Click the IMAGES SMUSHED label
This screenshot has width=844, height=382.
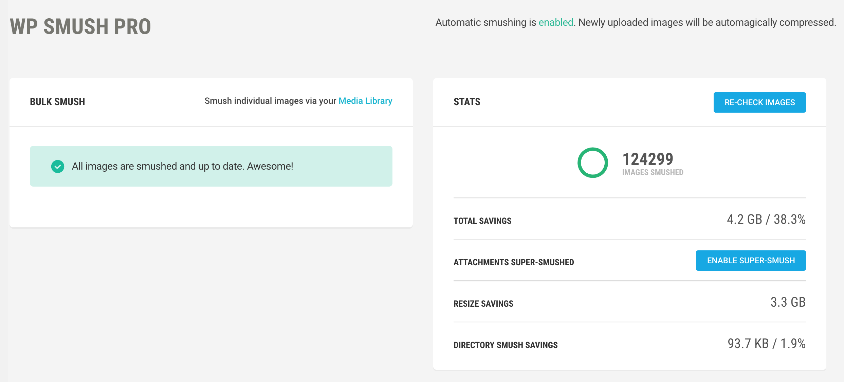click(x=653, y=172)
